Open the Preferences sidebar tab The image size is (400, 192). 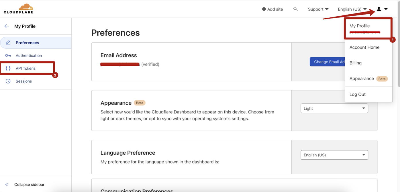[x=36, y=43]
